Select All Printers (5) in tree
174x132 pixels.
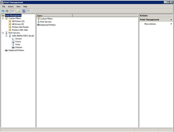(18, 21)
